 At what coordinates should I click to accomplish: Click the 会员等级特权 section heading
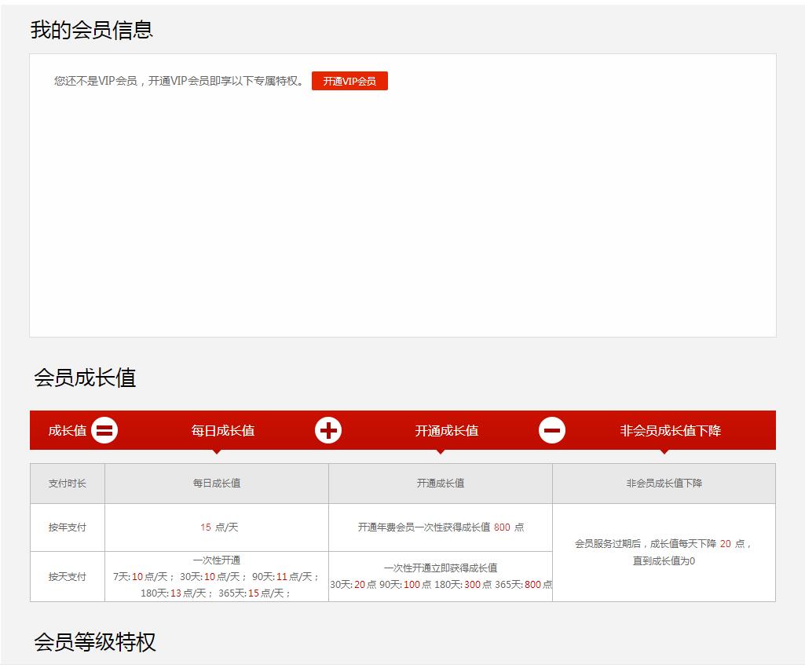(x=95, y=642)
